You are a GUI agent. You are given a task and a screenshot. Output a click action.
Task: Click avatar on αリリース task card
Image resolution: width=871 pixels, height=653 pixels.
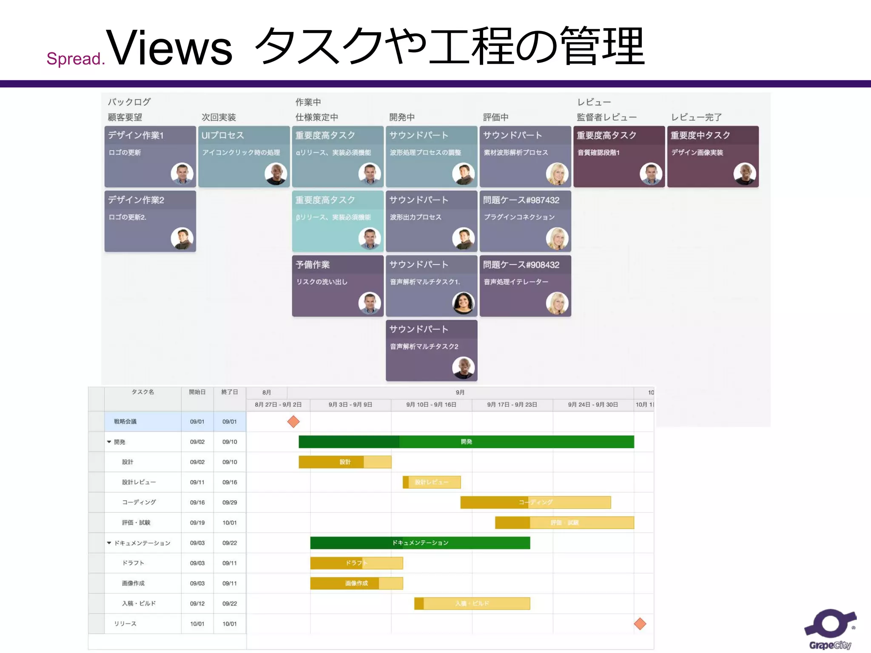(370, 173)
